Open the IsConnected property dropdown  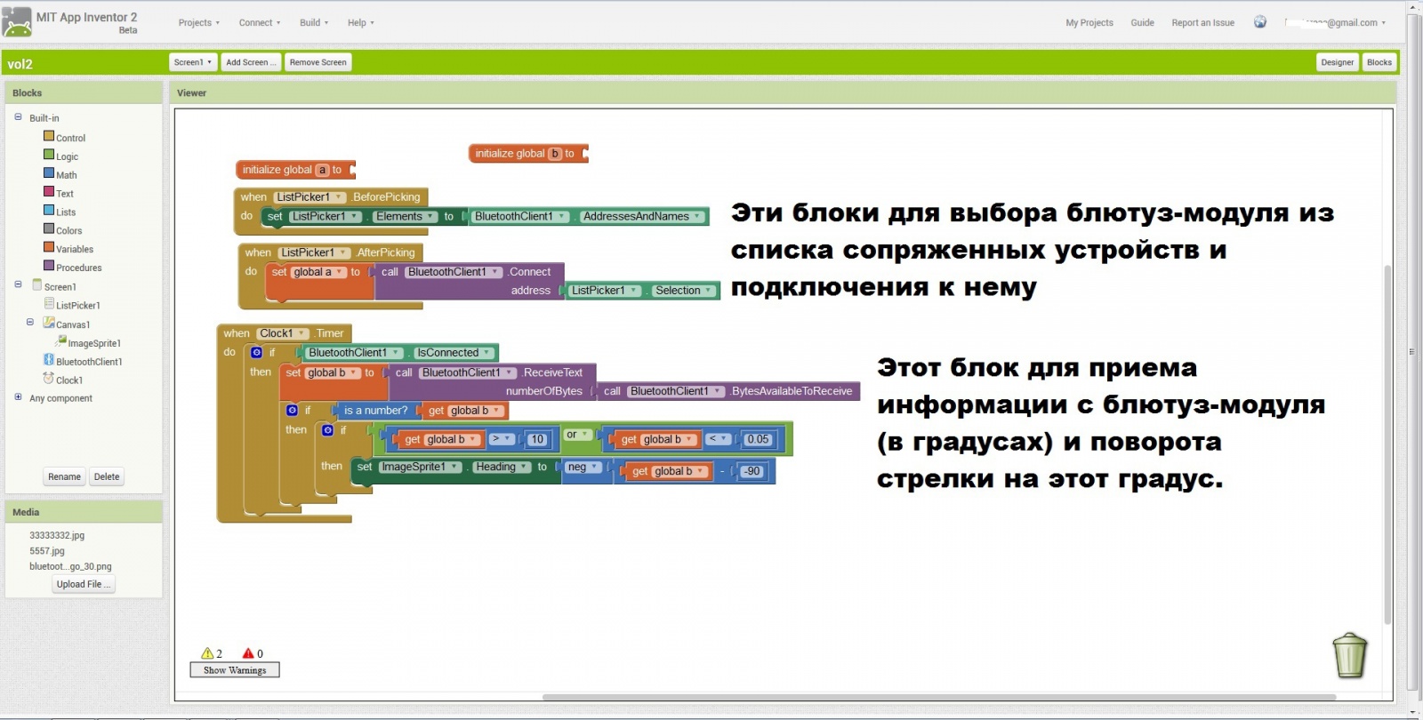pos(454,353)
